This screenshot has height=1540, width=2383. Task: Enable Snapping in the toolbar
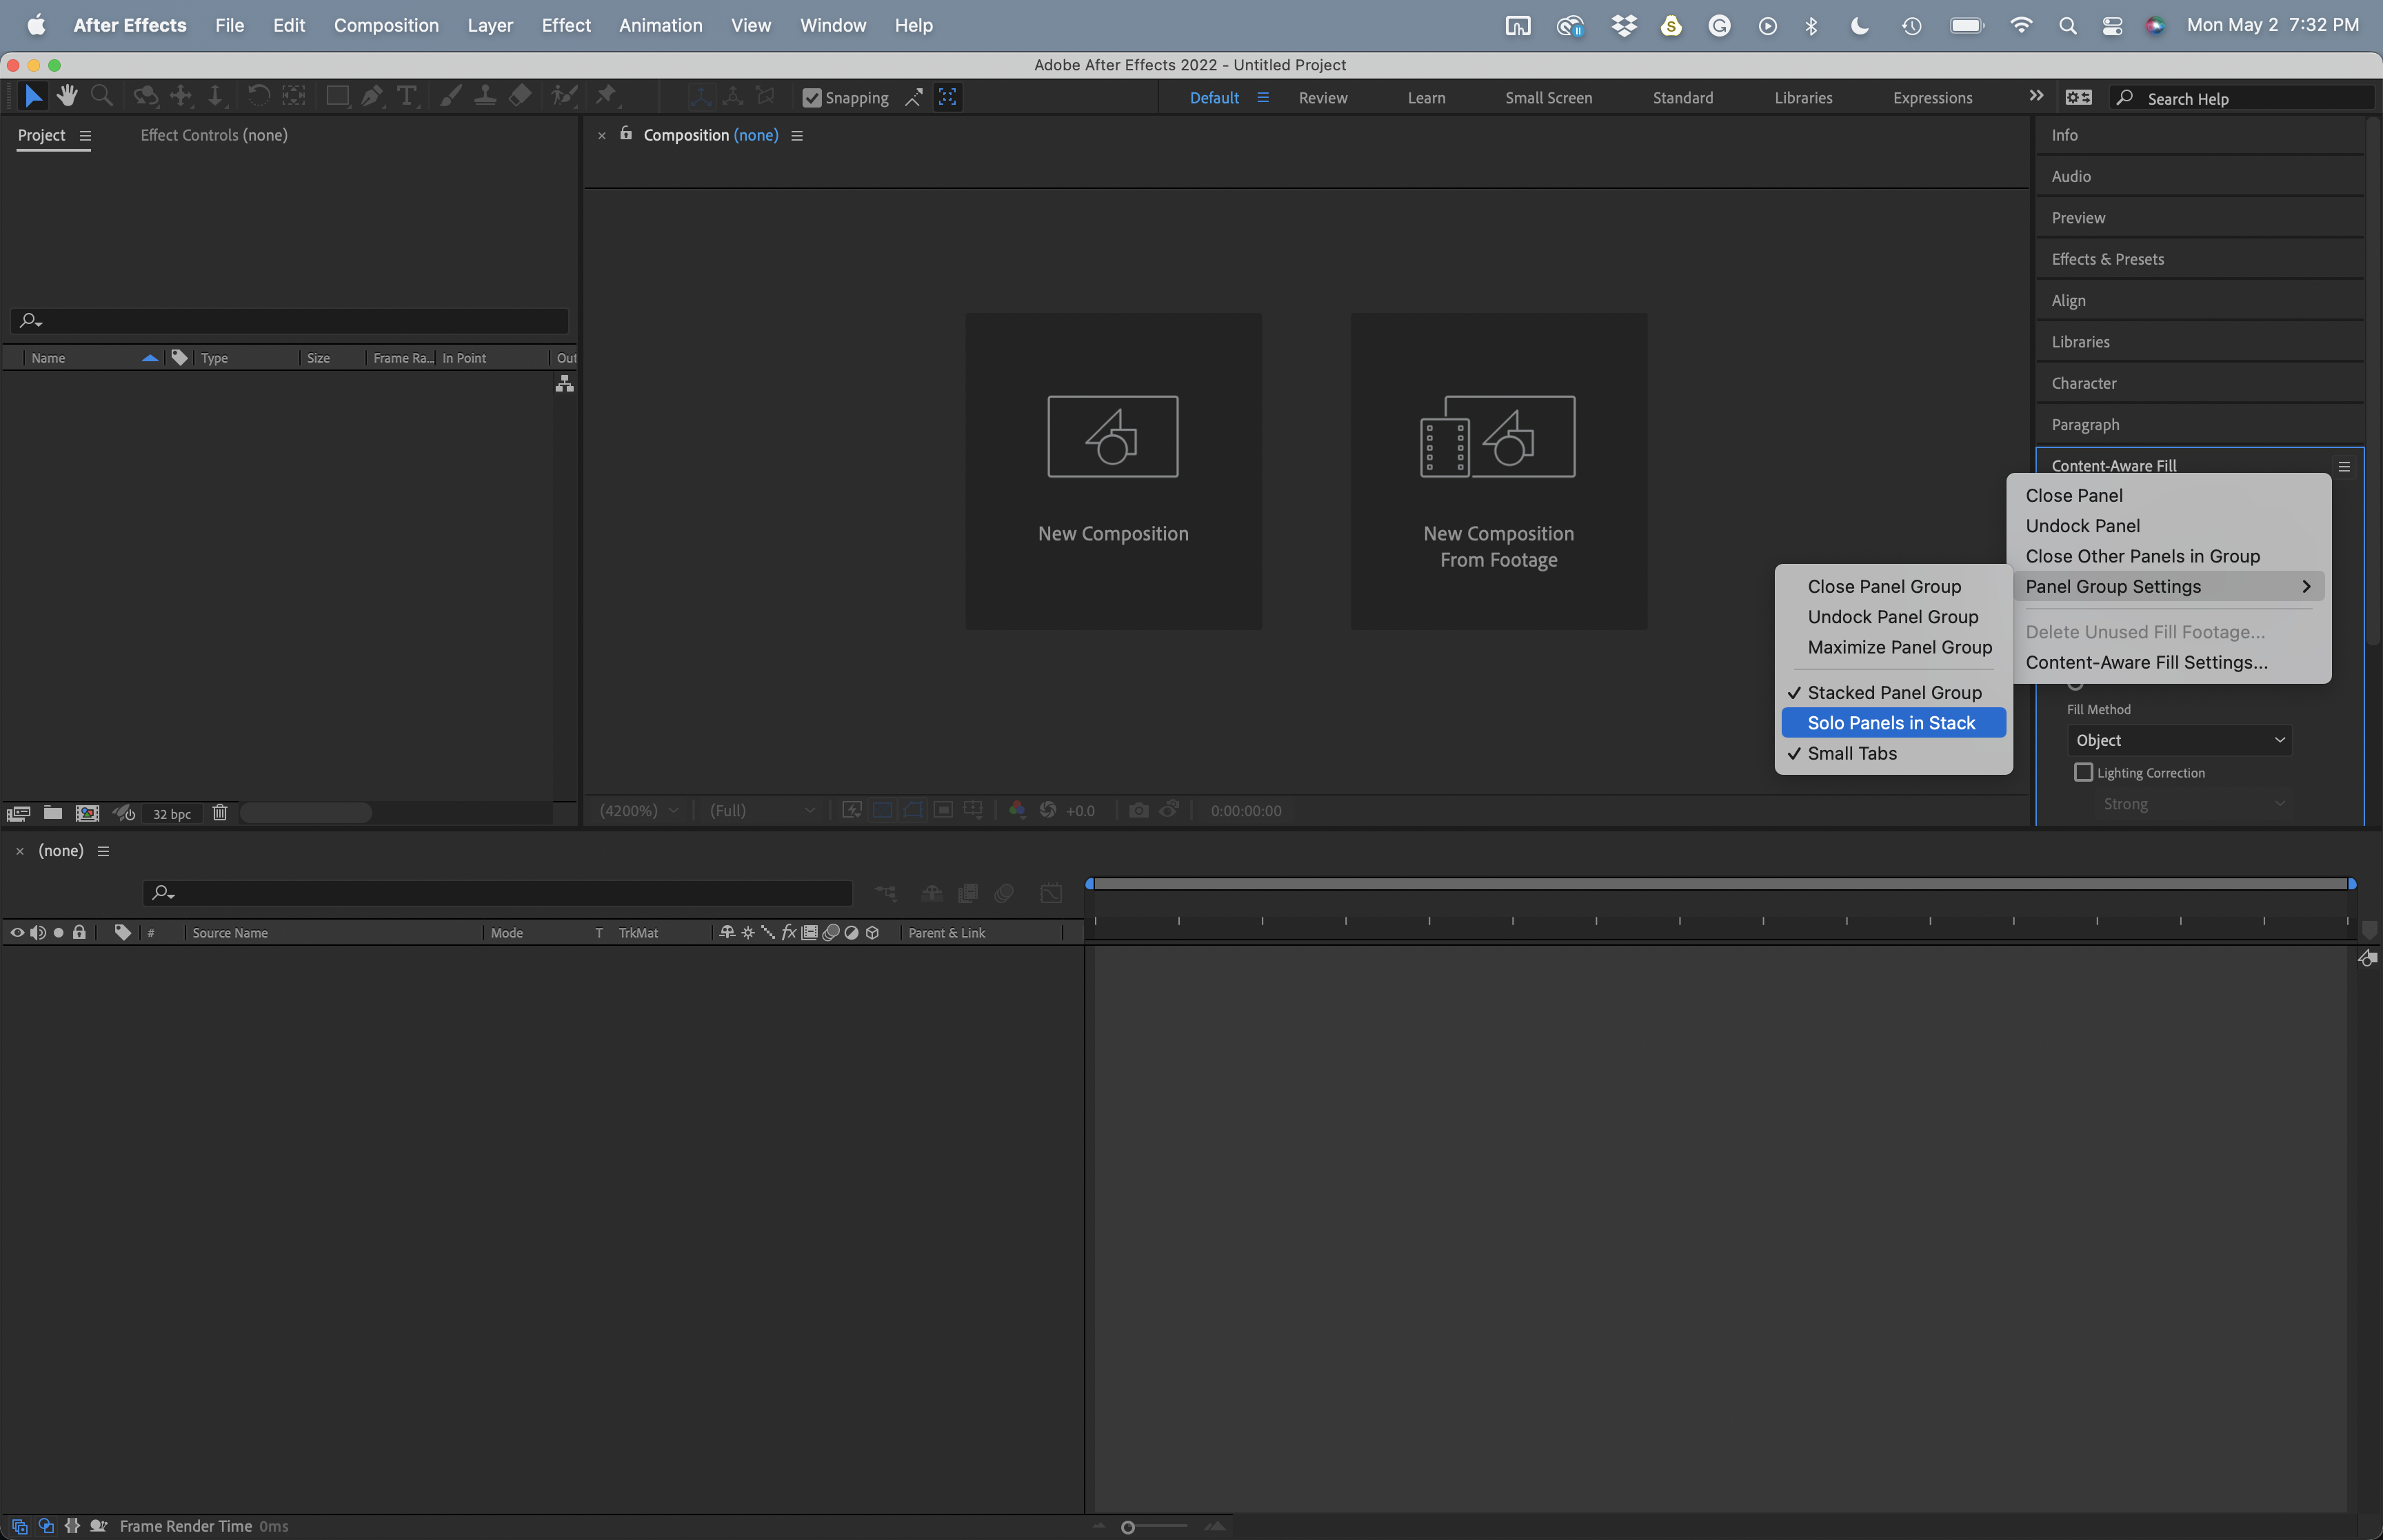pyautogui.click(x=811, y=97)
